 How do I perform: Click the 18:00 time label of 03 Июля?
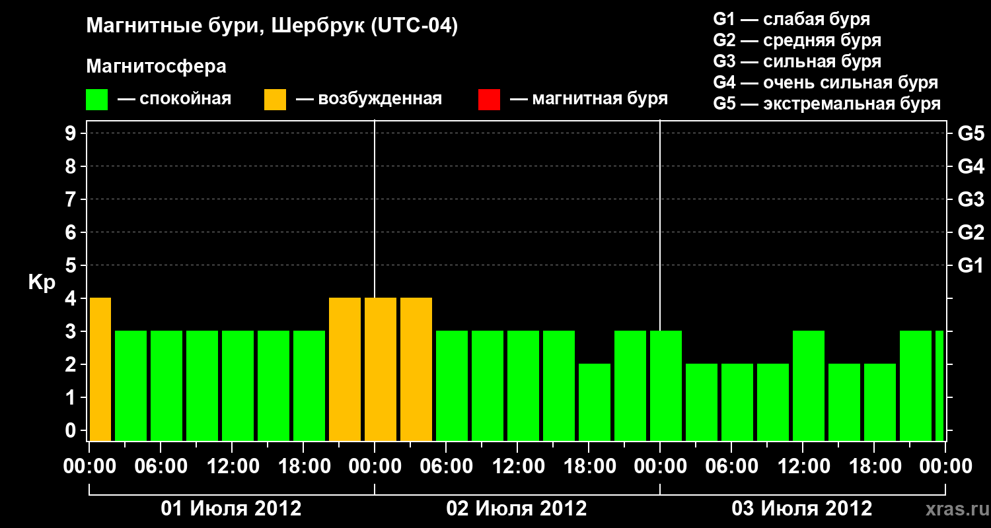pos(874,467)
